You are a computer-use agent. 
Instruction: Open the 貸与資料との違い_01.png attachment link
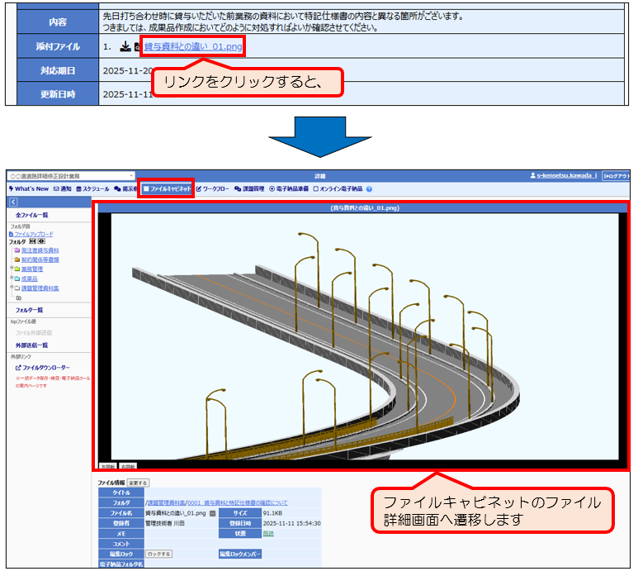[x=194, y=47]
